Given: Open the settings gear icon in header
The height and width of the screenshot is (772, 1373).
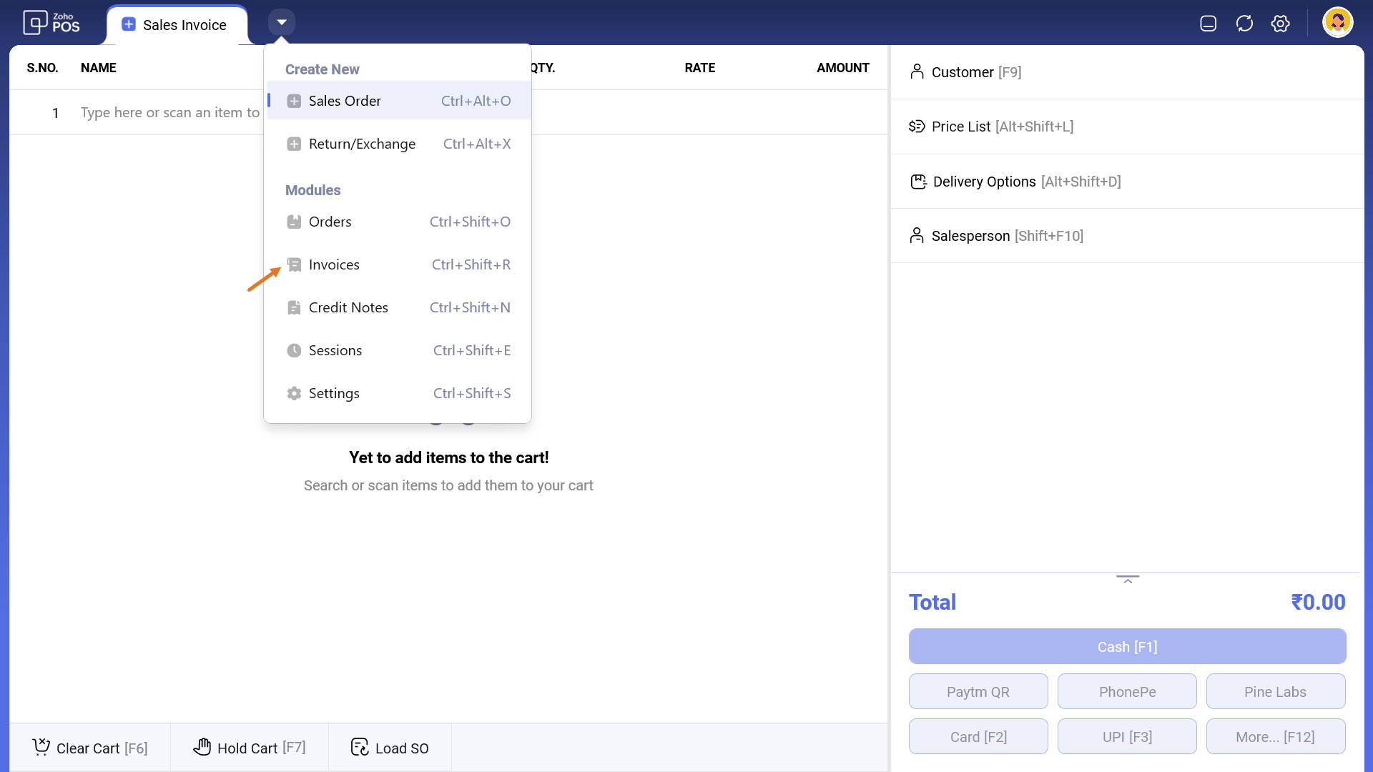Looking at the screenshot, I should pyautogui.click(x=1280, y=24).
